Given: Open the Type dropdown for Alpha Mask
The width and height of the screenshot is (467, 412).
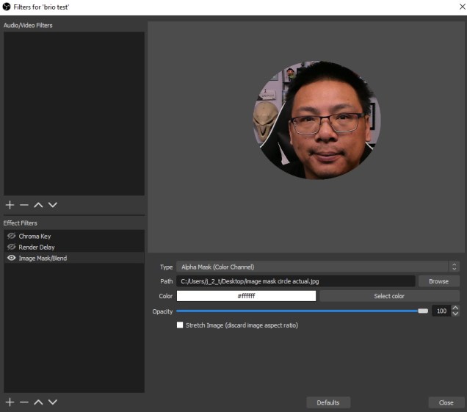Looking at the screenshot, I should pyautogui.click(x=317, y=267).
